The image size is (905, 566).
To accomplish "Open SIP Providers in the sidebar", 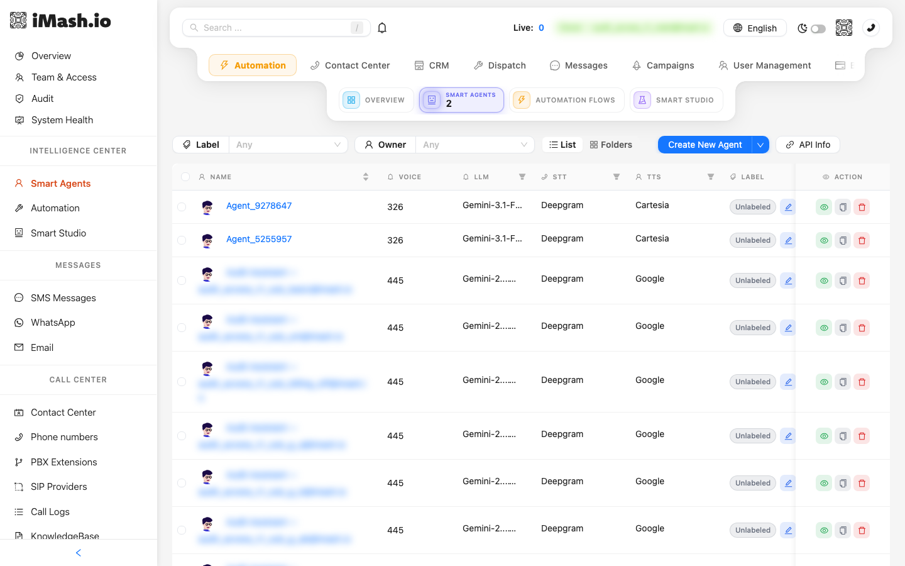I will pyautogui.click(x=51, y=487).
